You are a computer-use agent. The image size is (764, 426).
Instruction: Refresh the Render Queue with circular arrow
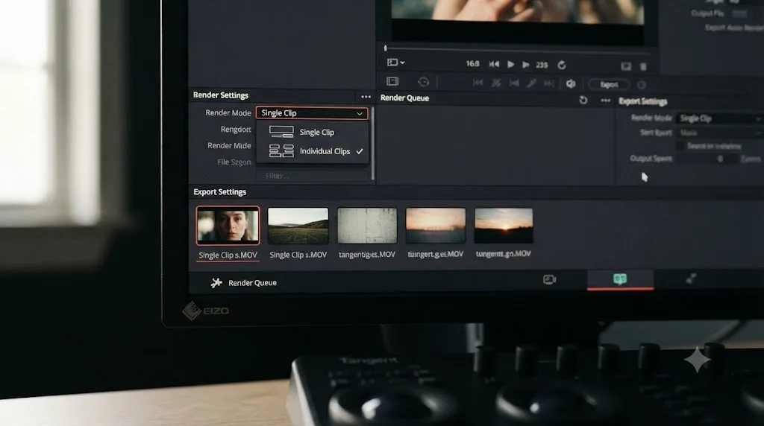pos(583,101)
